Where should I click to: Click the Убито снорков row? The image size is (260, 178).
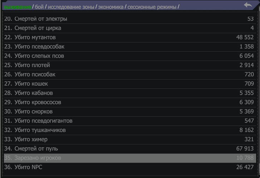click(x=130, y=112)
